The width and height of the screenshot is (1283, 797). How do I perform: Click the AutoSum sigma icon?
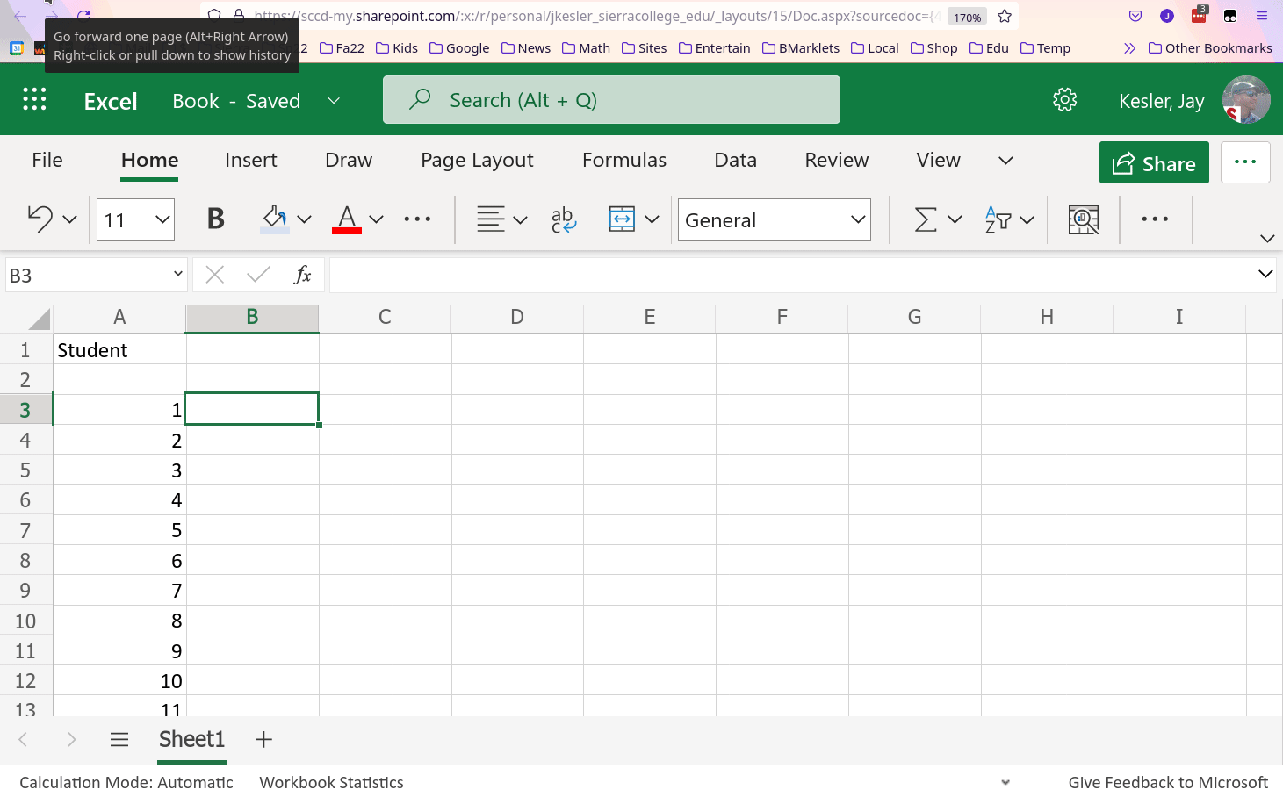926,219
